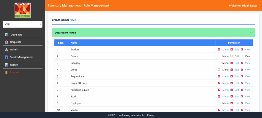Screen dimensions: 262x118
Task: Disable the Edit checkbox for Group
Action: click(232, 70)
